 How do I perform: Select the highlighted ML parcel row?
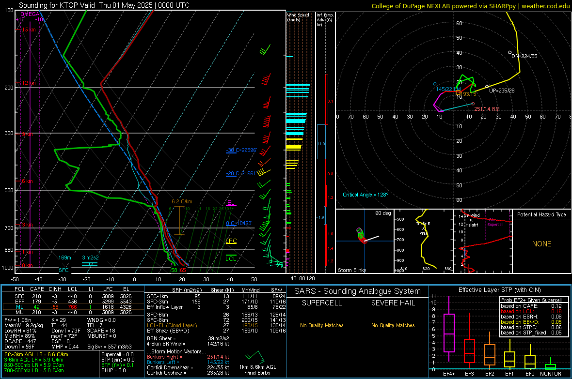[x=73, y=307]
